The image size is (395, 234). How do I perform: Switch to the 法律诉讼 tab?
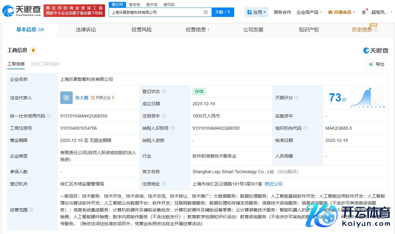tap(86, 30)
